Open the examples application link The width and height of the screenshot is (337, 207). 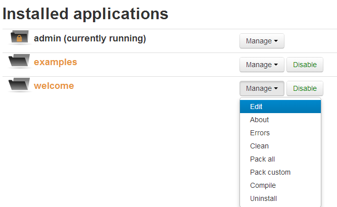55,62
